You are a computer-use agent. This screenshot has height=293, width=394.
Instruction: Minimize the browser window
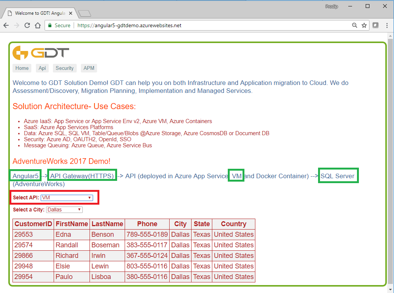pos(350,6)
